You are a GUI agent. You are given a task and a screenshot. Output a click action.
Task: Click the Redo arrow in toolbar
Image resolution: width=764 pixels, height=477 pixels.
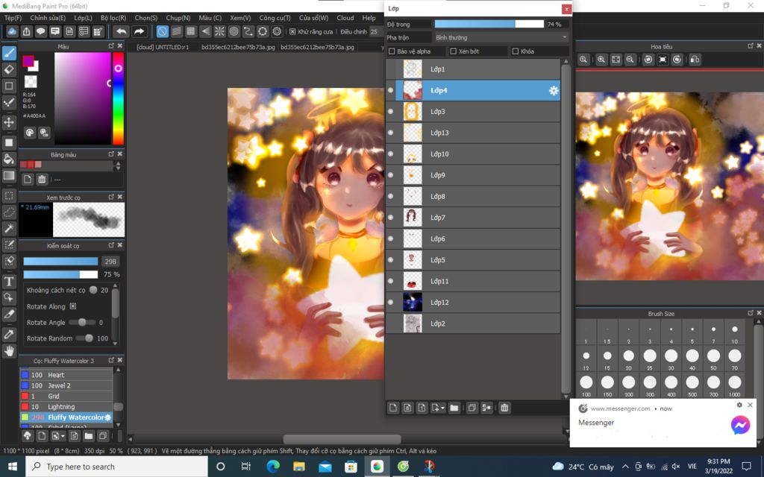(x=140, y=31)
